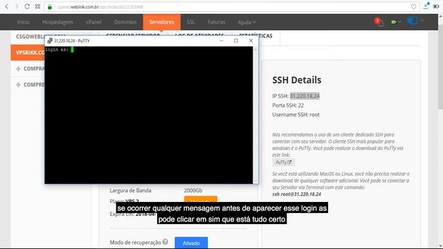Click the 'SSH Details' heading
This screenshot has width=443, height=249.
(x=297, y=80)
